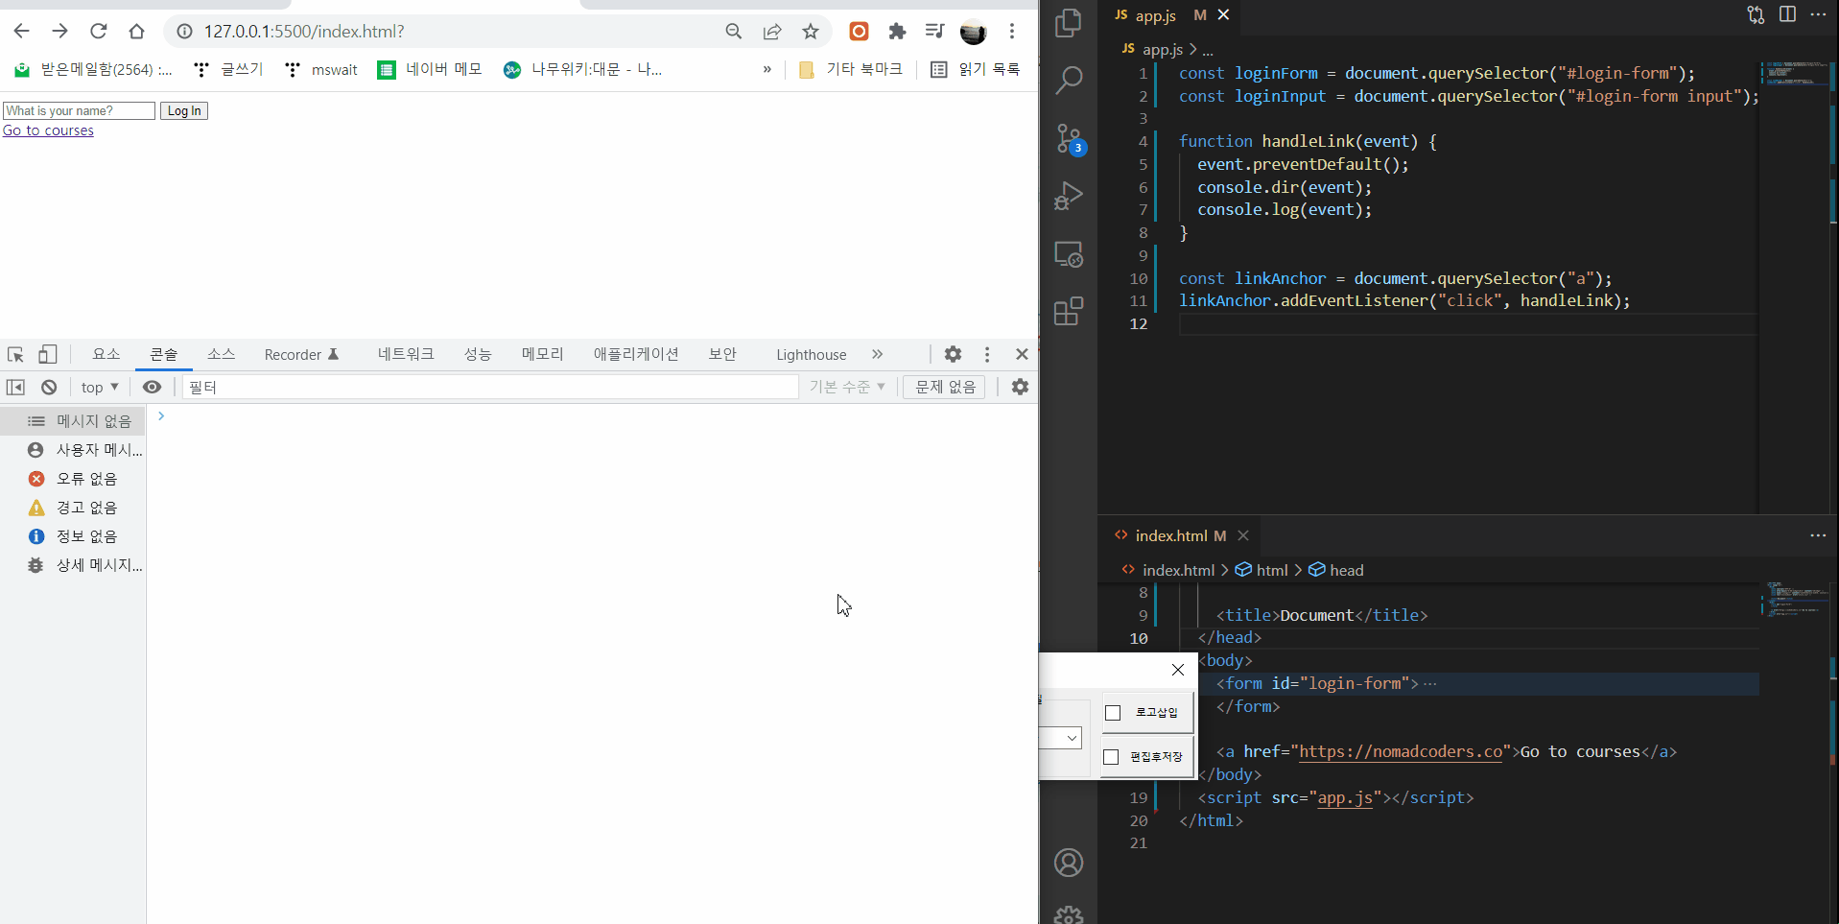Open DevTools settings gear
The height and width of the screenshot is (924, 1839).
point(953,354)
